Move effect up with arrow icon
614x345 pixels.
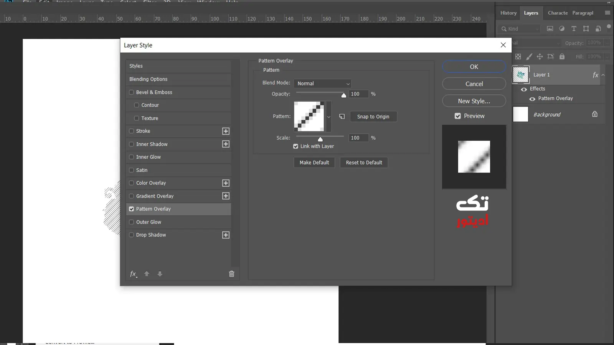[x=147, y=274]
